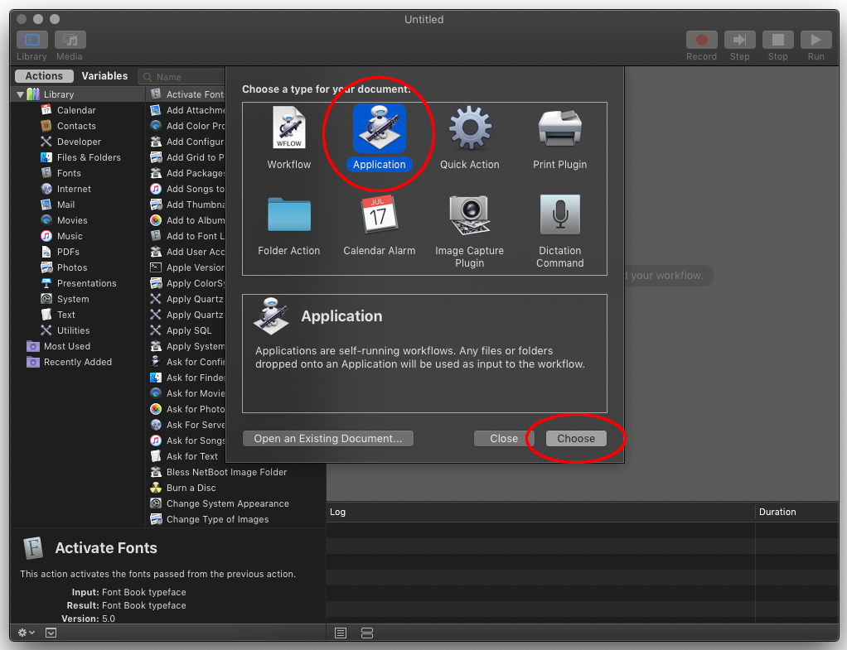
Task: Click the Name search field
Action: [x=182, y=77]
